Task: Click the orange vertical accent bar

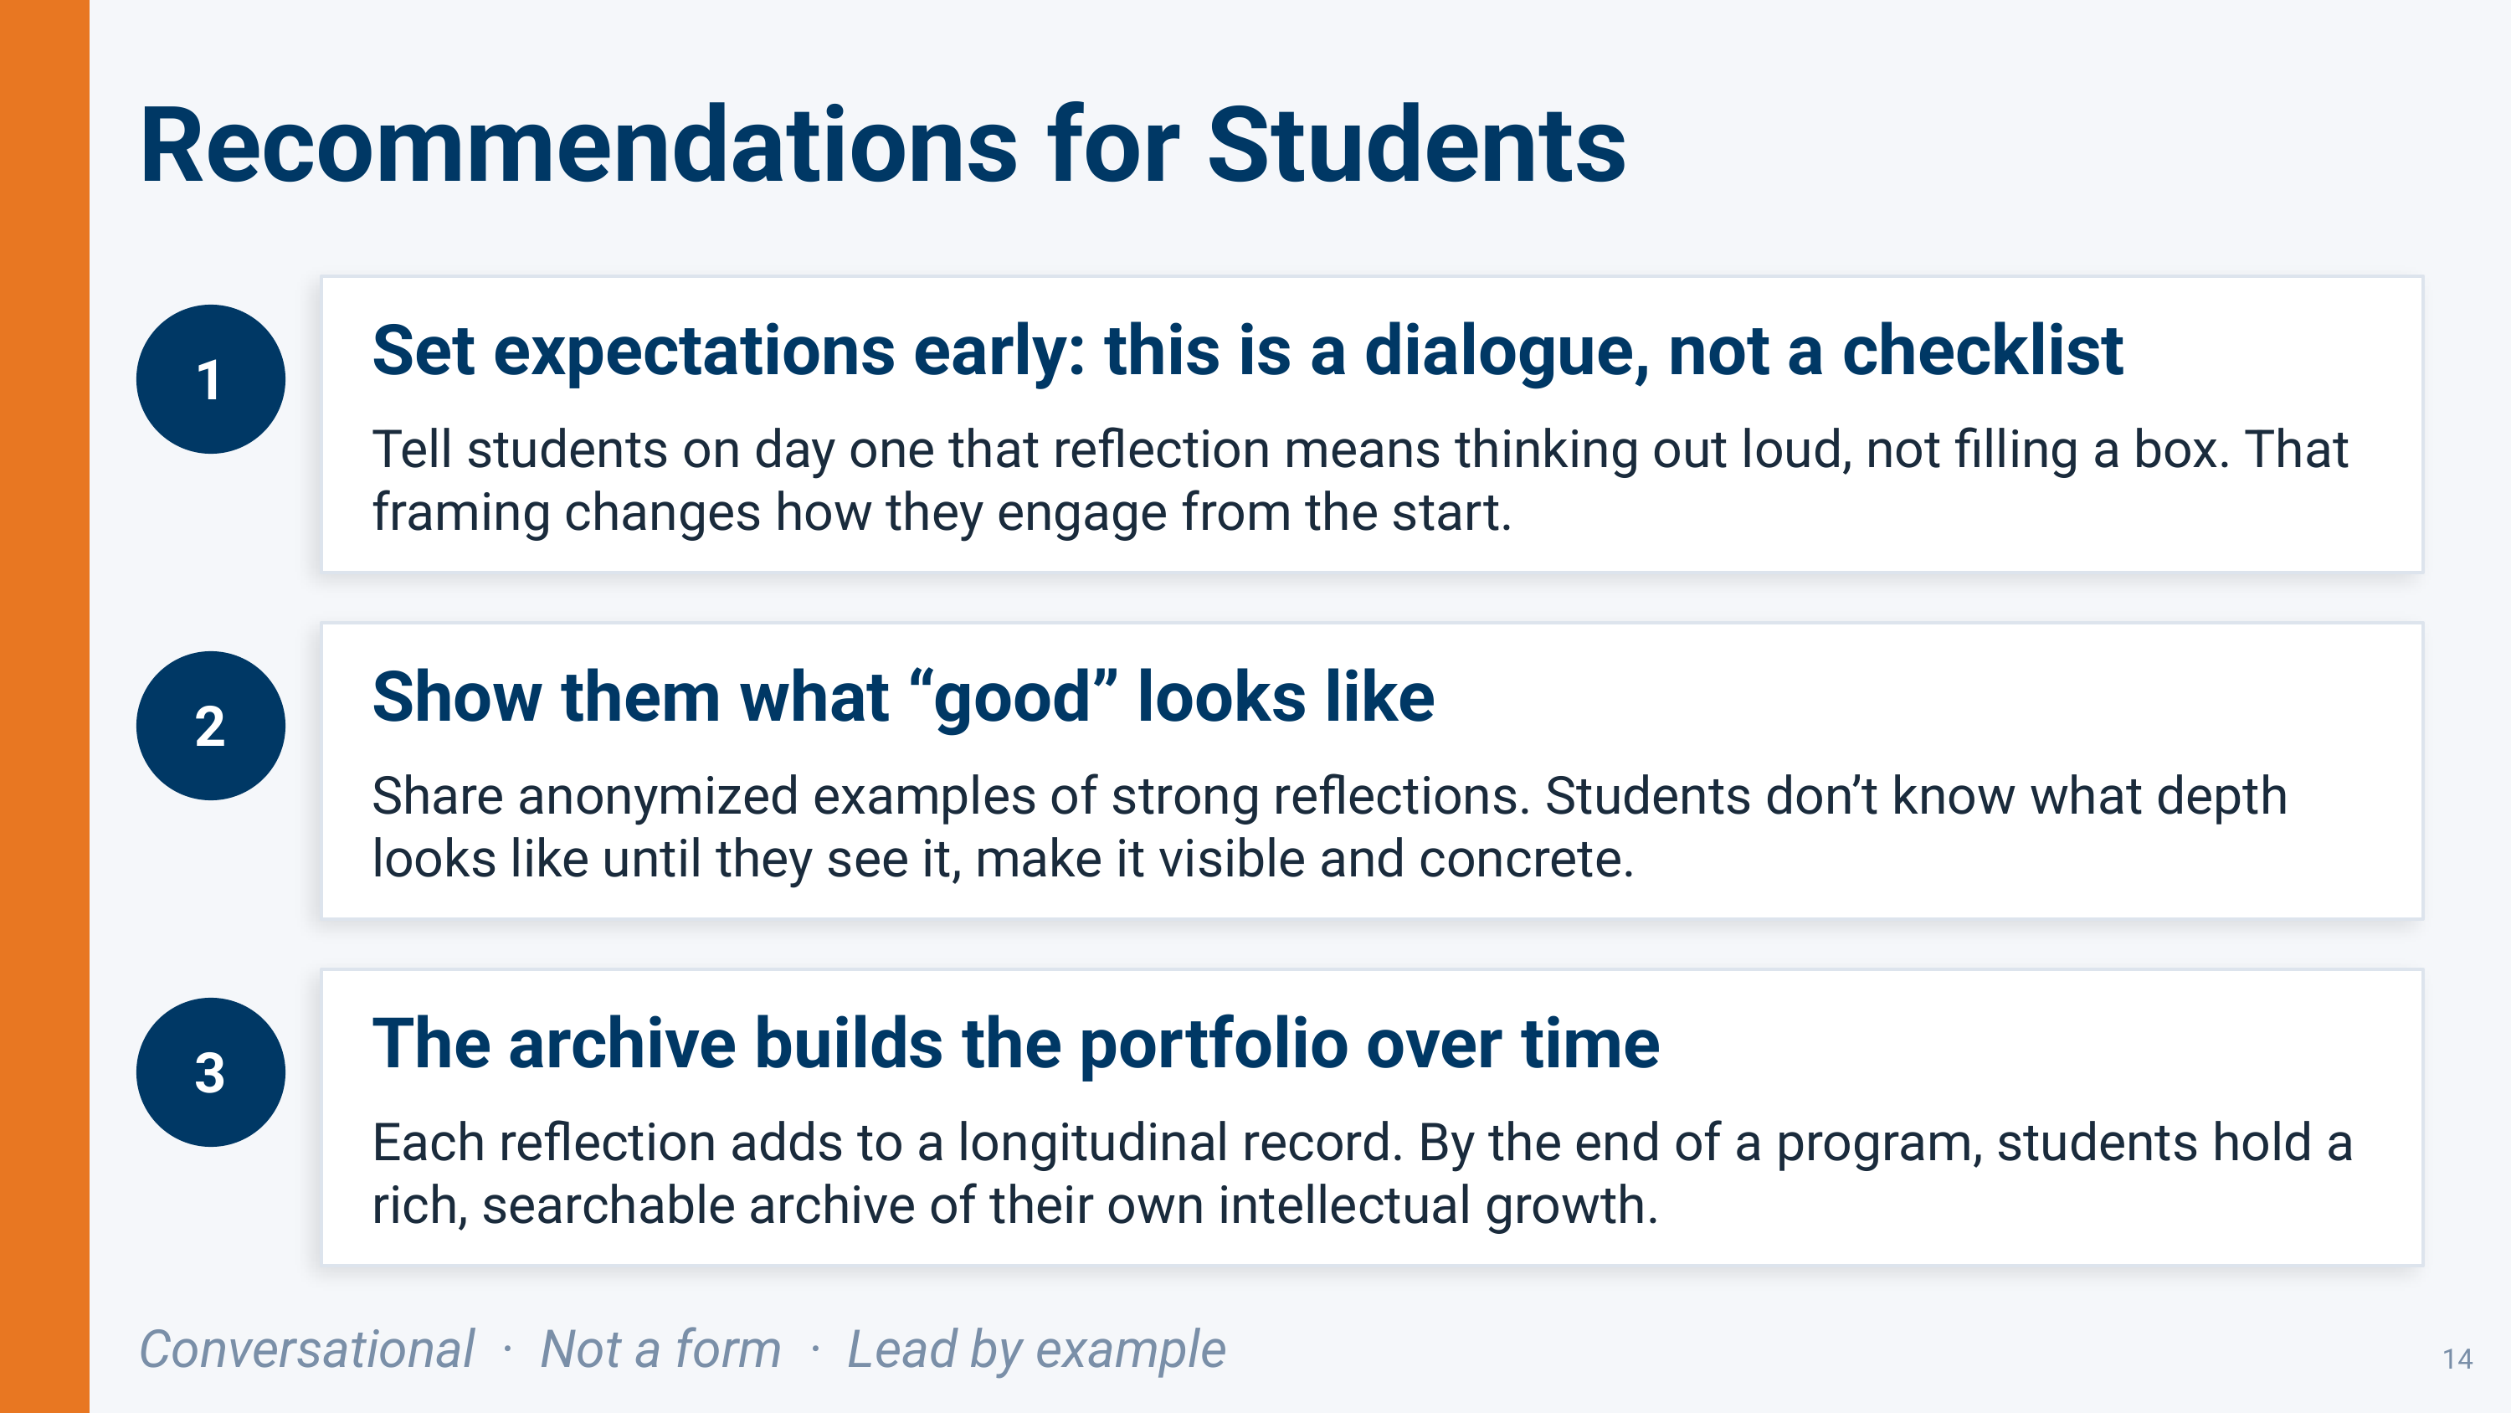Action: tap(45, 706)
